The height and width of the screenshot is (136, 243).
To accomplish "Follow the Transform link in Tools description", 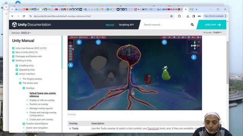I will pos(153,128).
